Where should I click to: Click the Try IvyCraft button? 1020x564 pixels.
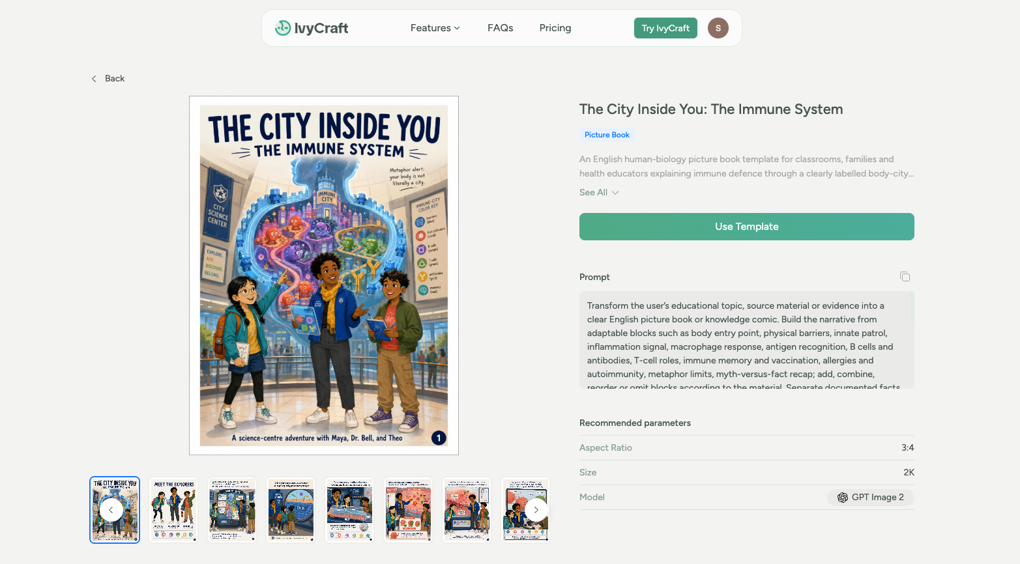pos(665,28)
